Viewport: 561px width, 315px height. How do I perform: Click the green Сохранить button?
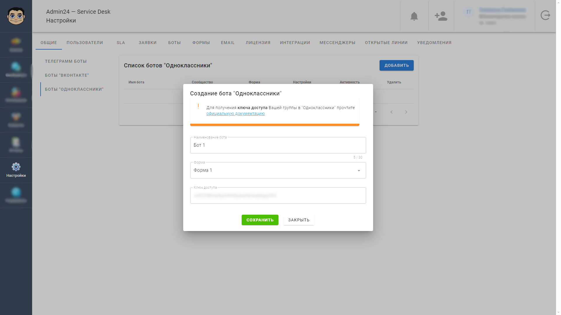click(260, 220)
